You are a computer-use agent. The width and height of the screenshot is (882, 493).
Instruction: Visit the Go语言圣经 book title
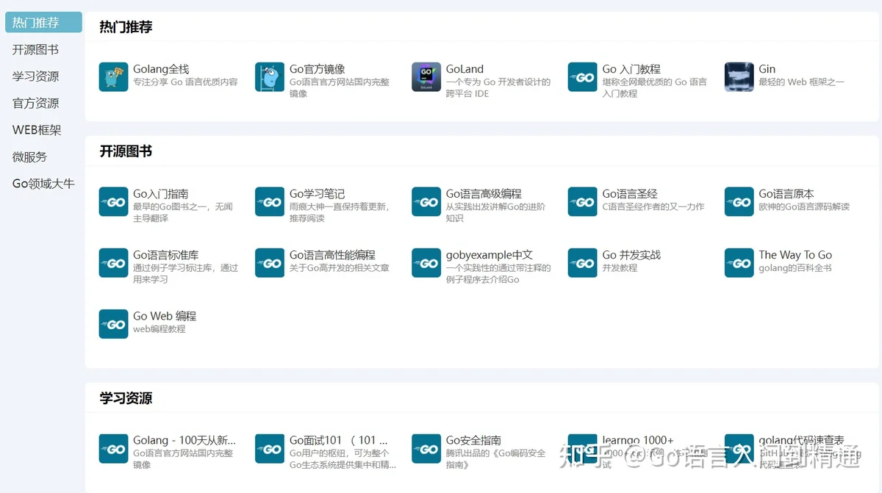[x=631, y=194]
